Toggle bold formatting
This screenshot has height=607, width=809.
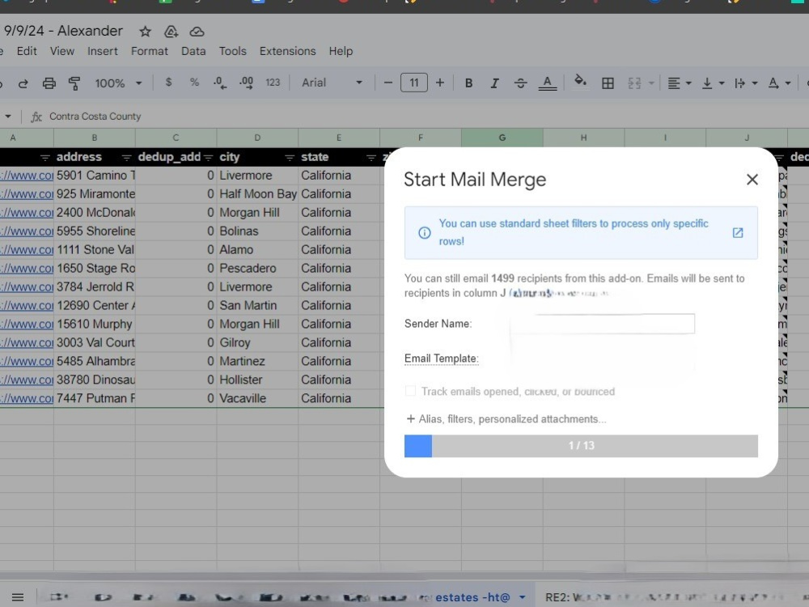pos(468,83)
